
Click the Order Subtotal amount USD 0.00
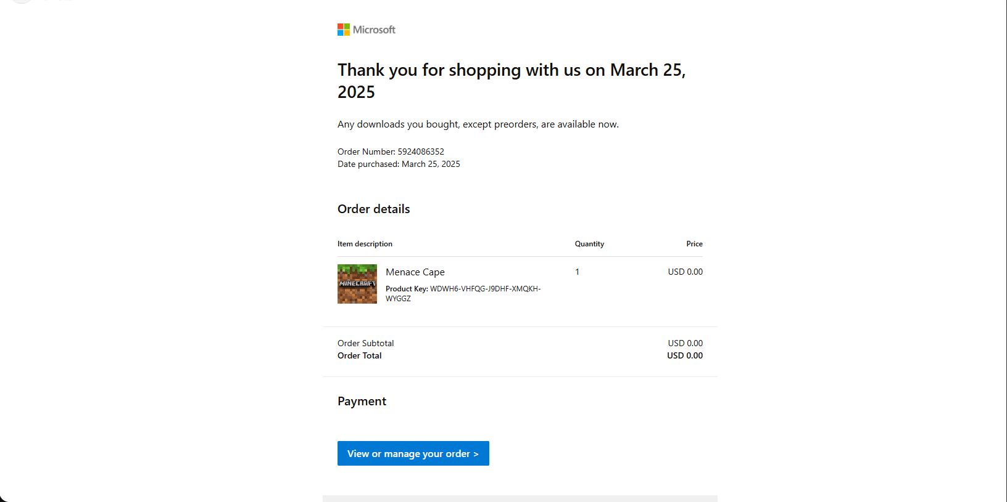click(685, 343)
